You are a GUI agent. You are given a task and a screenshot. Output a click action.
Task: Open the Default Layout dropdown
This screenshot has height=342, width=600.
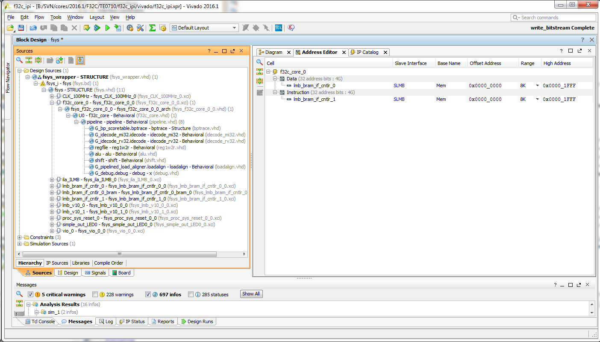204,28
